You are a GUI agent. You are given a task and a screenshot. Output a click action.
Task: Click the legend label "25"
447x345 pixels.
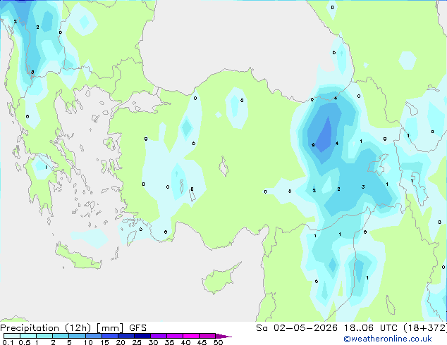coord(137,342)
